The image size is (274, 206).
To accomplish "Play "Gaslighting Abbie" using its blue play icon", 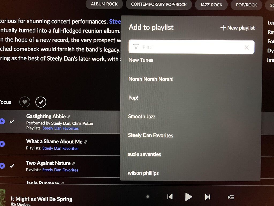I will pyautogui.click(x=2, y=122).
